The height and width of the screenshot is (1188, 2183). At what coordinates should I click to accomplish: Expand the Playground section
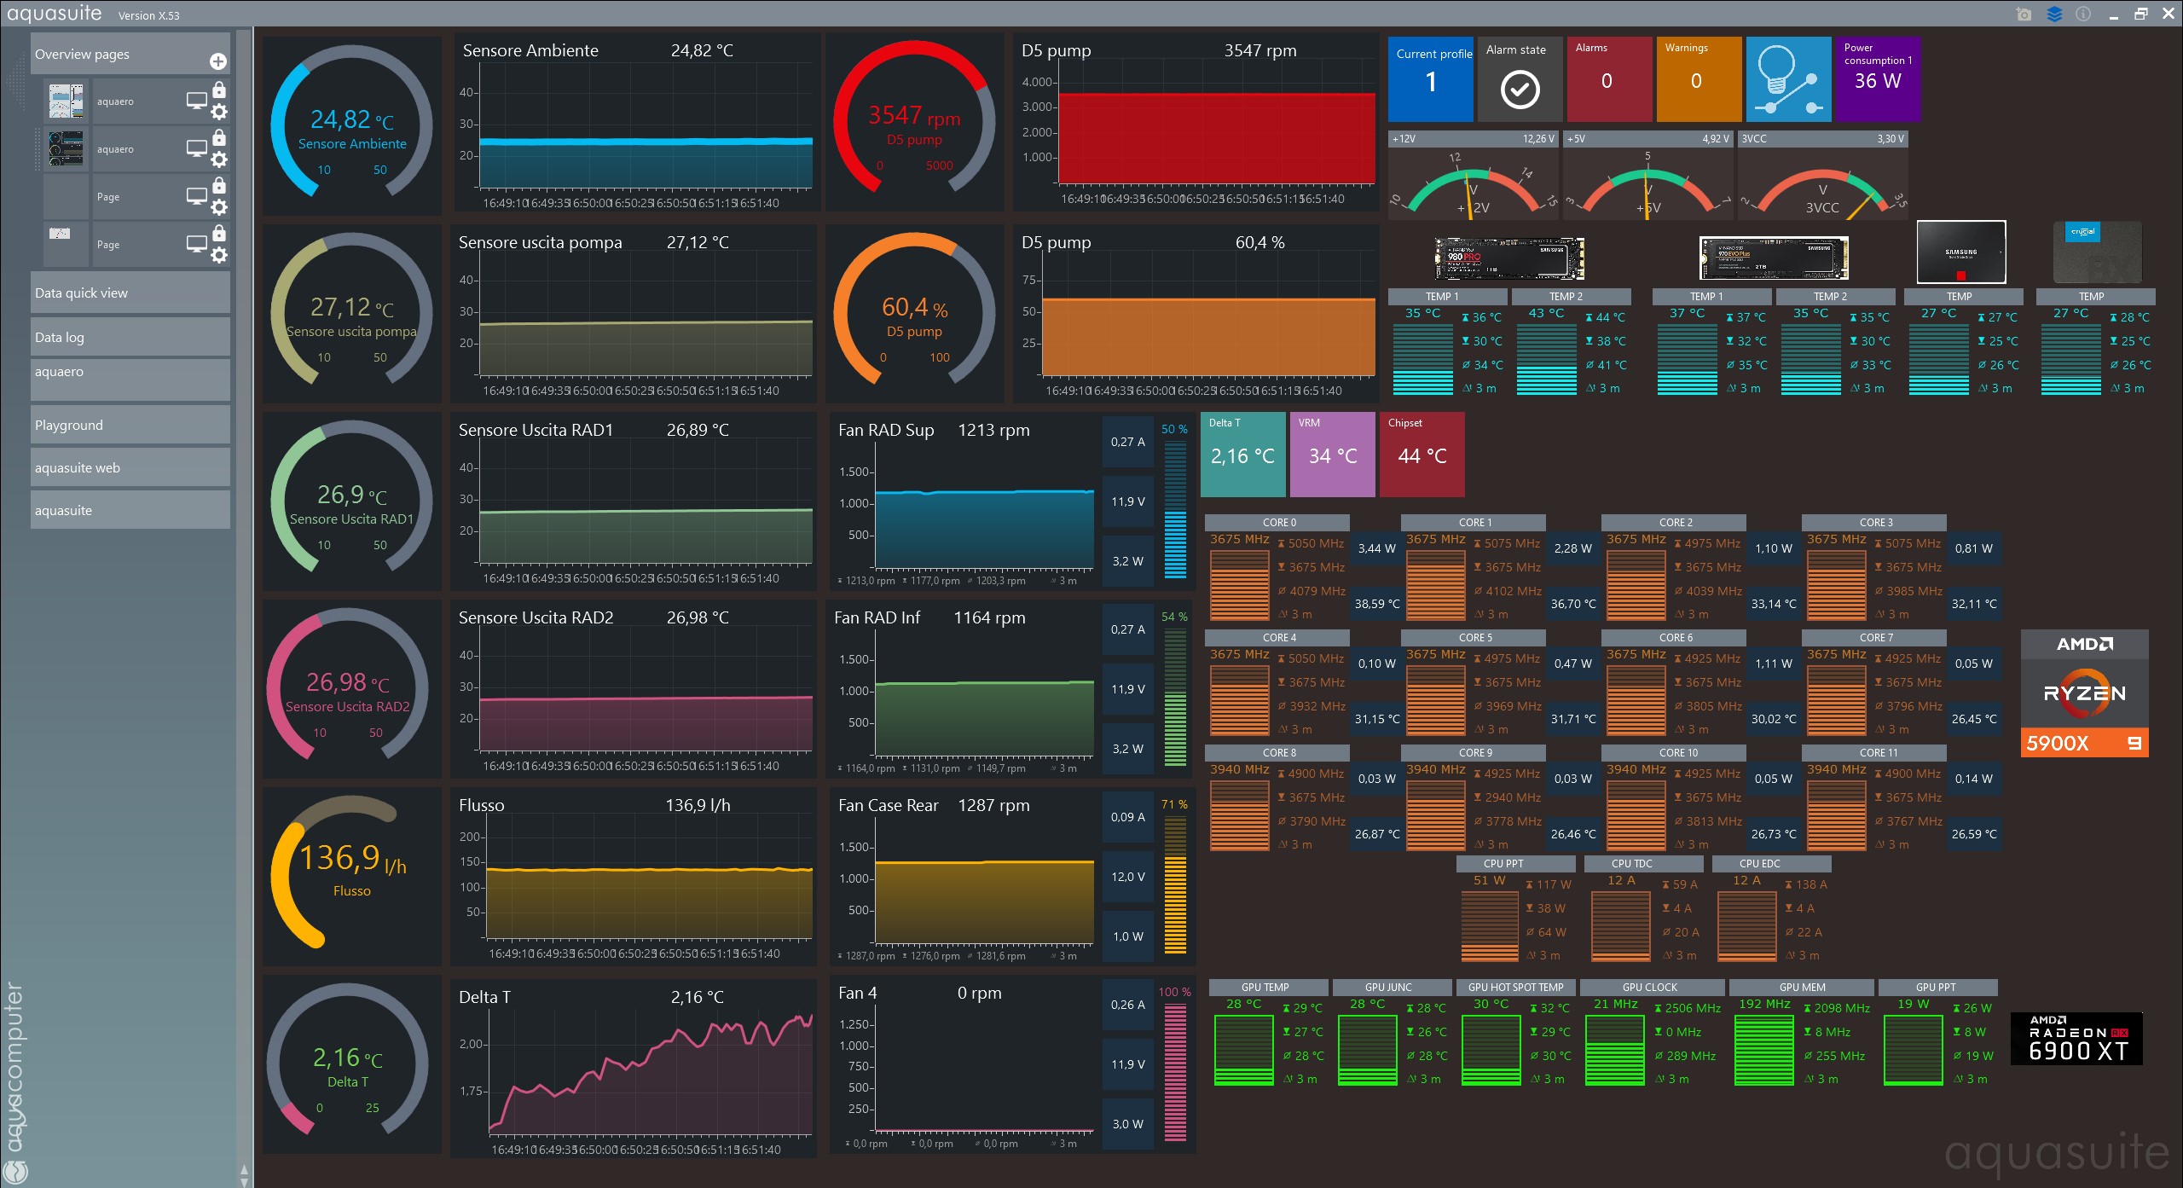130,425
